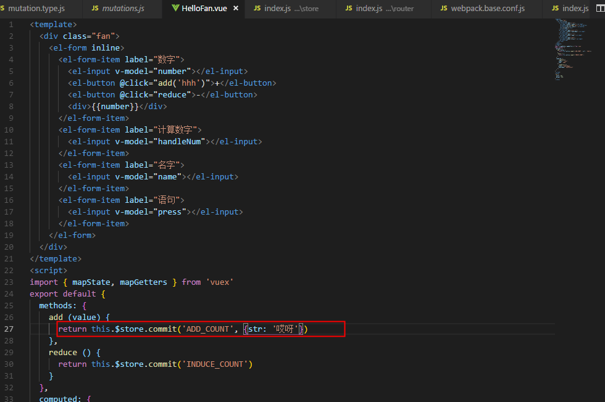Screen dimensions: 605x402
Task: Open index.js tab from router folder
Action: point(380,9)
